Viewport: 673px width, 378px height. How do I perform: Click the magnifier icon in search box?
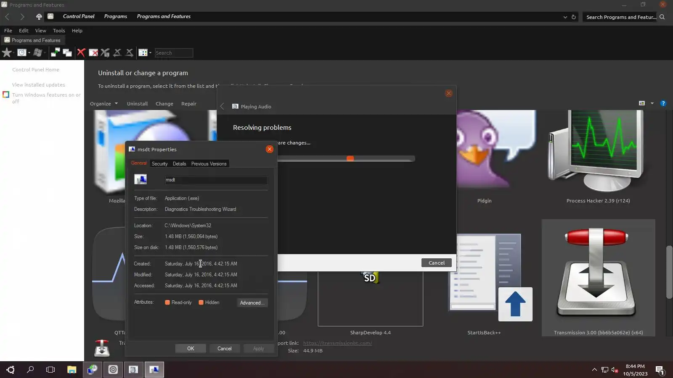(662, 17)
